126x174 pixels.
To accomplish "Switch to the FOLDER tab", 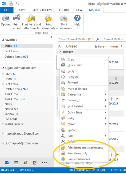I will 64,10.
